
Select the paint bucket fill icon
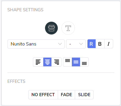coord(51,28)
